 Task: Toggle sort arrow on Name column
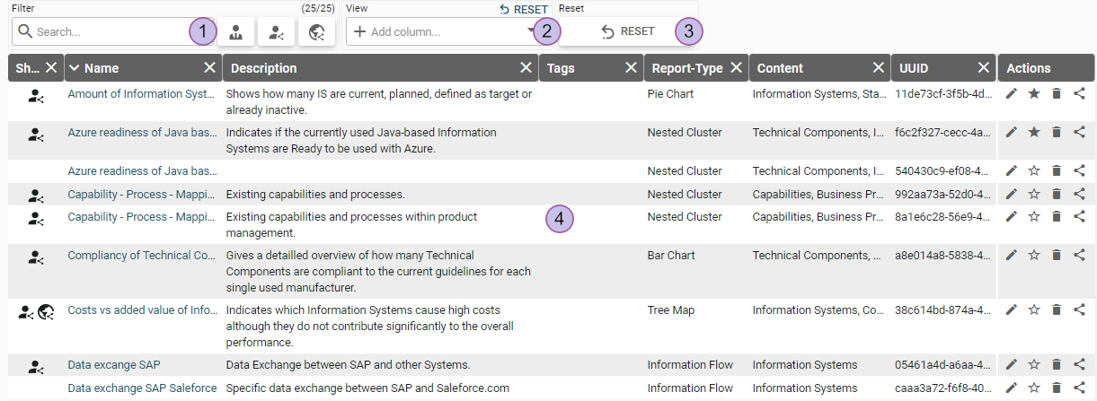(75, 68)
